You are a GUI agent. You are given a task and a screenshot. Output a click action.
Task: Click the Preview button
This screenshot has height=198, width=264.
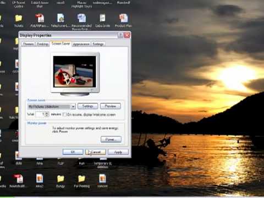pyautogui.click(x=111, y=106)
